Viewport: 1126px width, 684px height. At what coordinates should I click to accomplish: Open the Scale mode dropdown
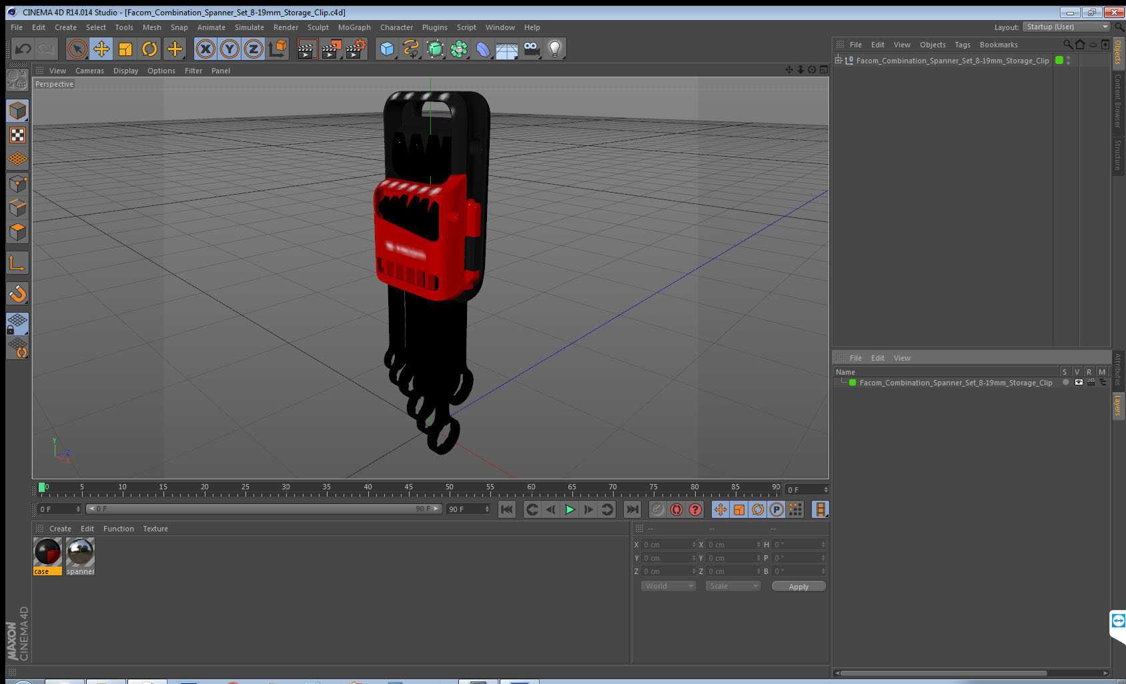coord(733,586)
